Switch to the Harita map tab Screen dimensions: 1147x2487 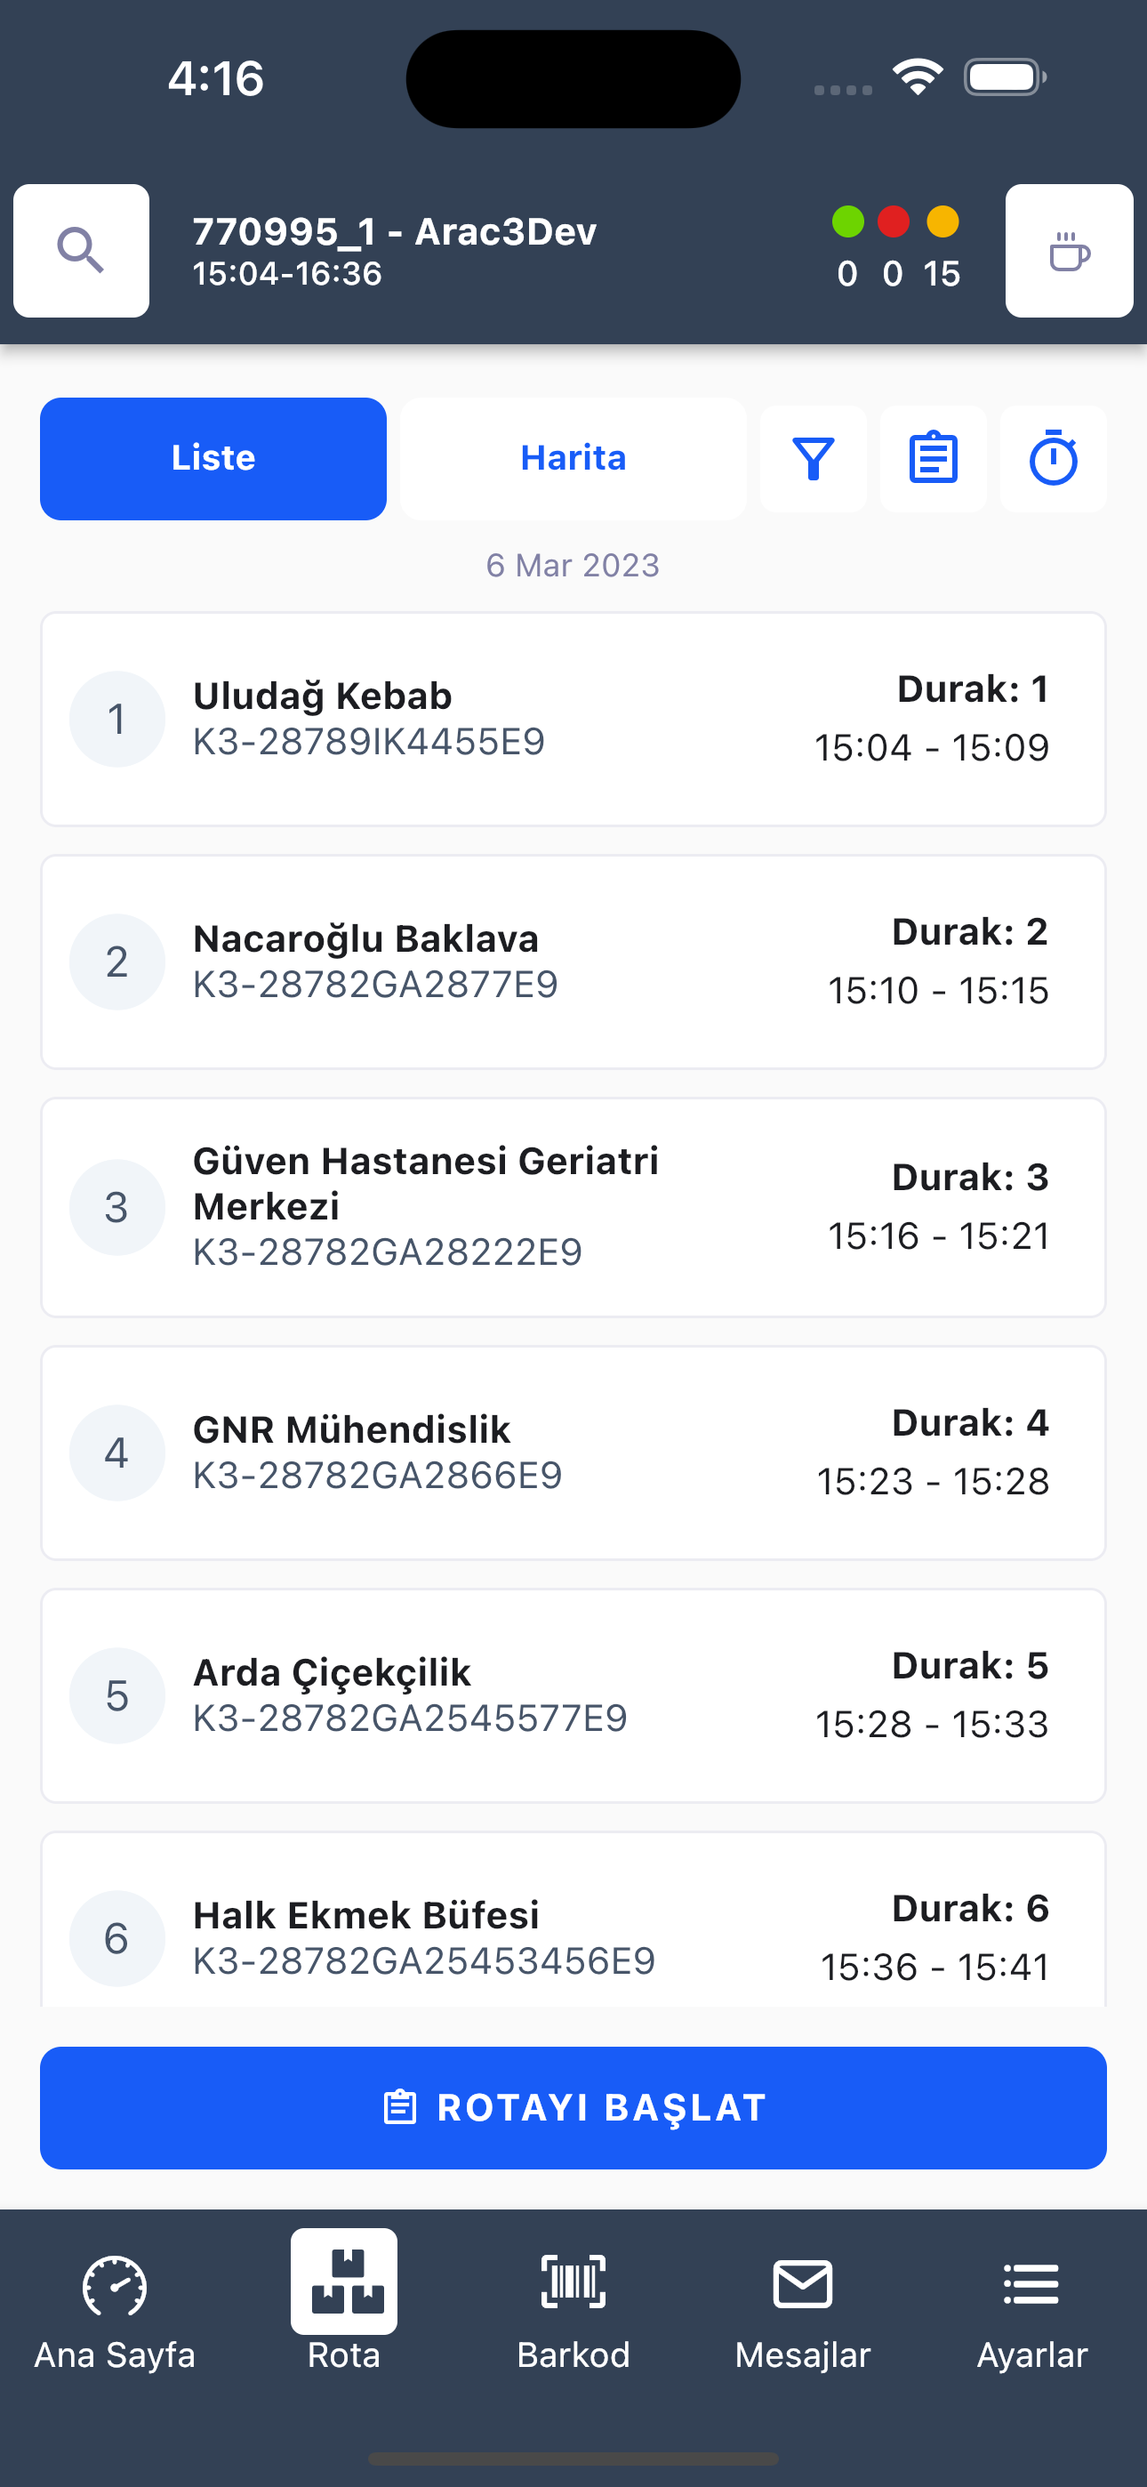(573, 459)
